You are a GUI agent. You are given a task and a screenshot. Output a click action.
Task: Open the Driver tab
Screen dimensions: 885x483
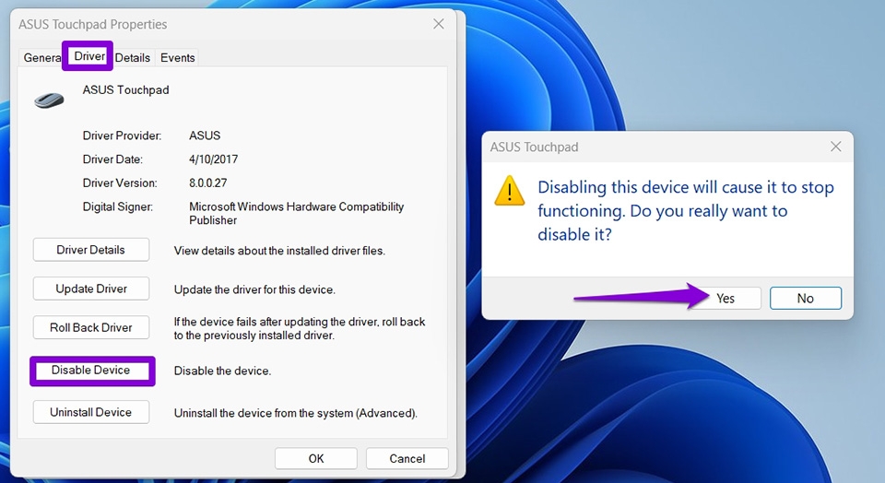pyautogui.click(x=89, y=56)
